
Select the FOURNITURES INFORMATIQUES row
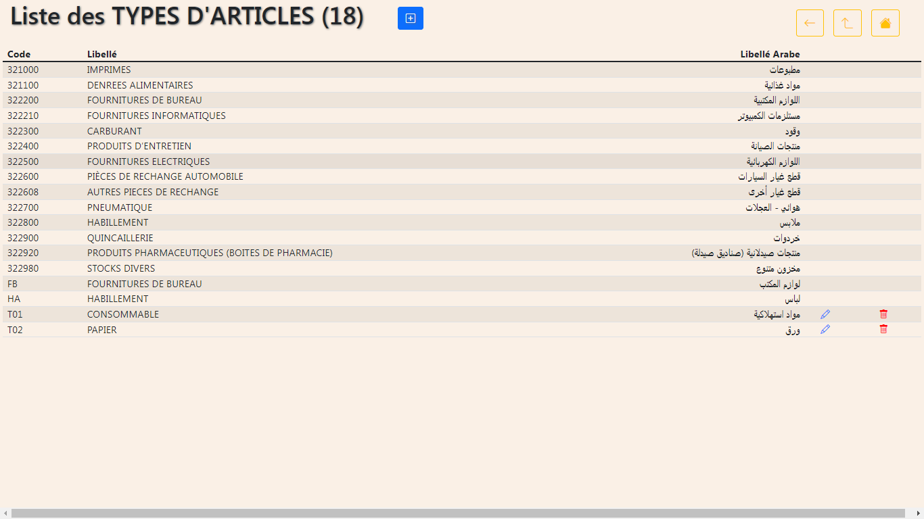pos(462,116)
